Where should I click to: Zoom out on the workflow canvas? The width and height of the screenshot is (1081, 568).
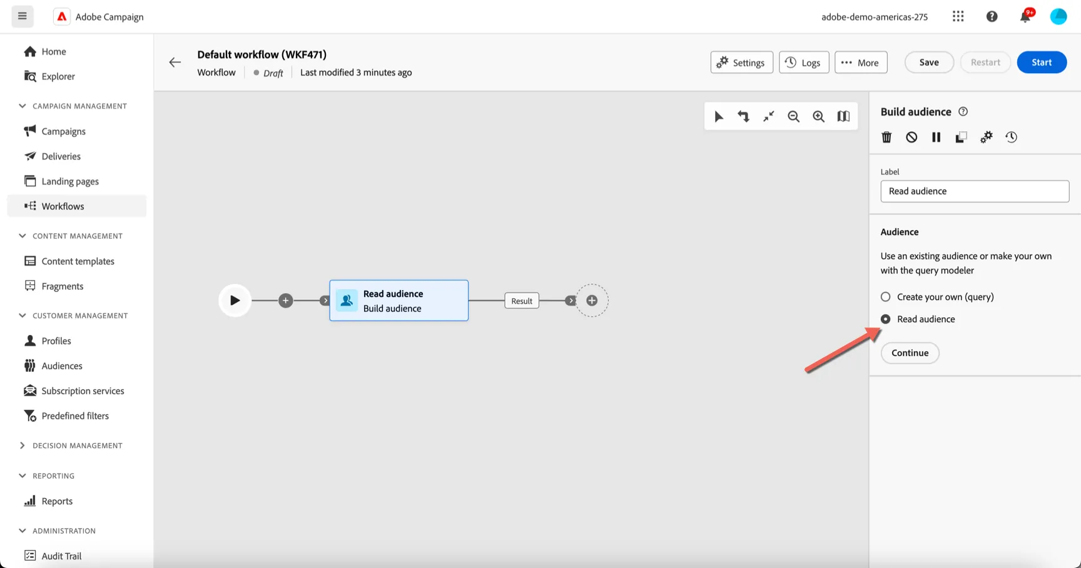(x=793, y=116)
